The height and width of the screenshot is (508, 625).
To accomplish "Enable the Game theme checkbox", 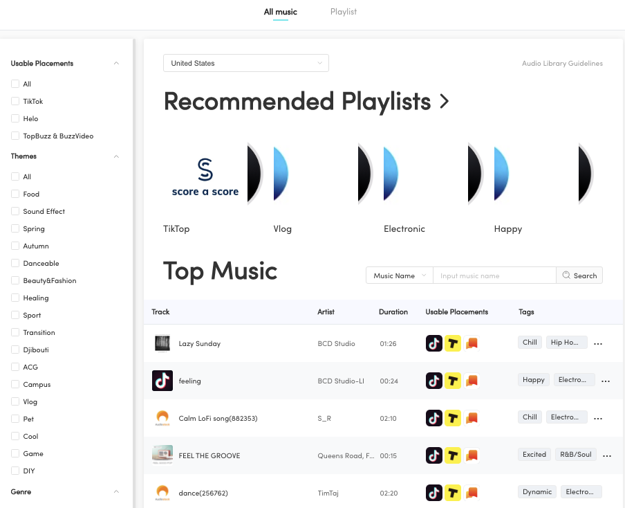I will pos(15,453).
